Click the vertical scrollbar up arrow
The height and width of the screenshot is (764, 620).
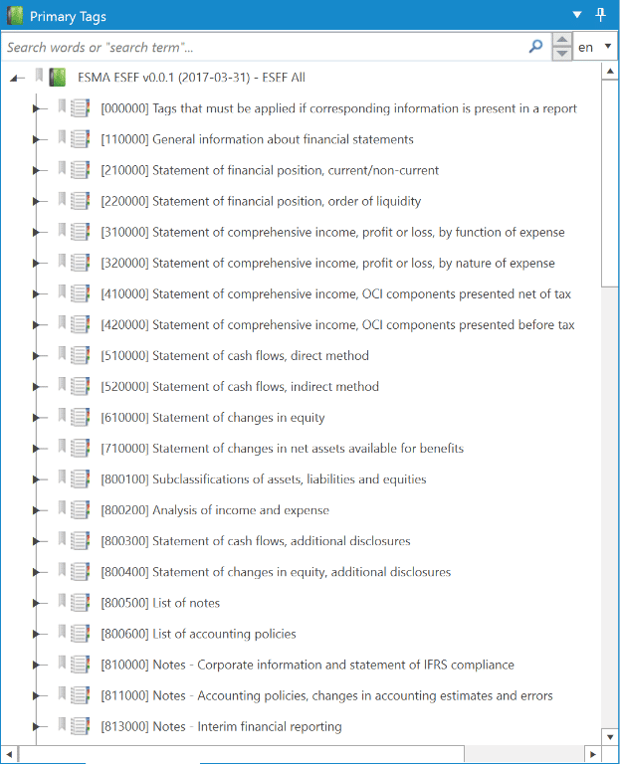point(610,72)
